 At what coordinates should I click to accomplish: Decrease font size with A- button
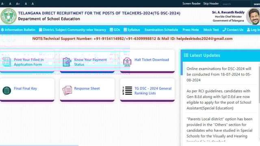(x=3, y=4)
